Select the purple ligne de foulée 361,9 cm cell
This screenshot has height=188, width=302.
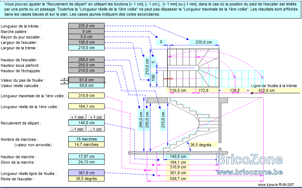86,173
